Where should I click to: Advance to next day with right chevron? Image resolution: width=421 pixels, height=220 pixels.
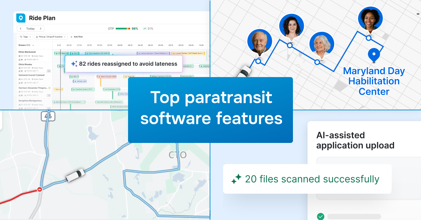(x=40, y=29)
